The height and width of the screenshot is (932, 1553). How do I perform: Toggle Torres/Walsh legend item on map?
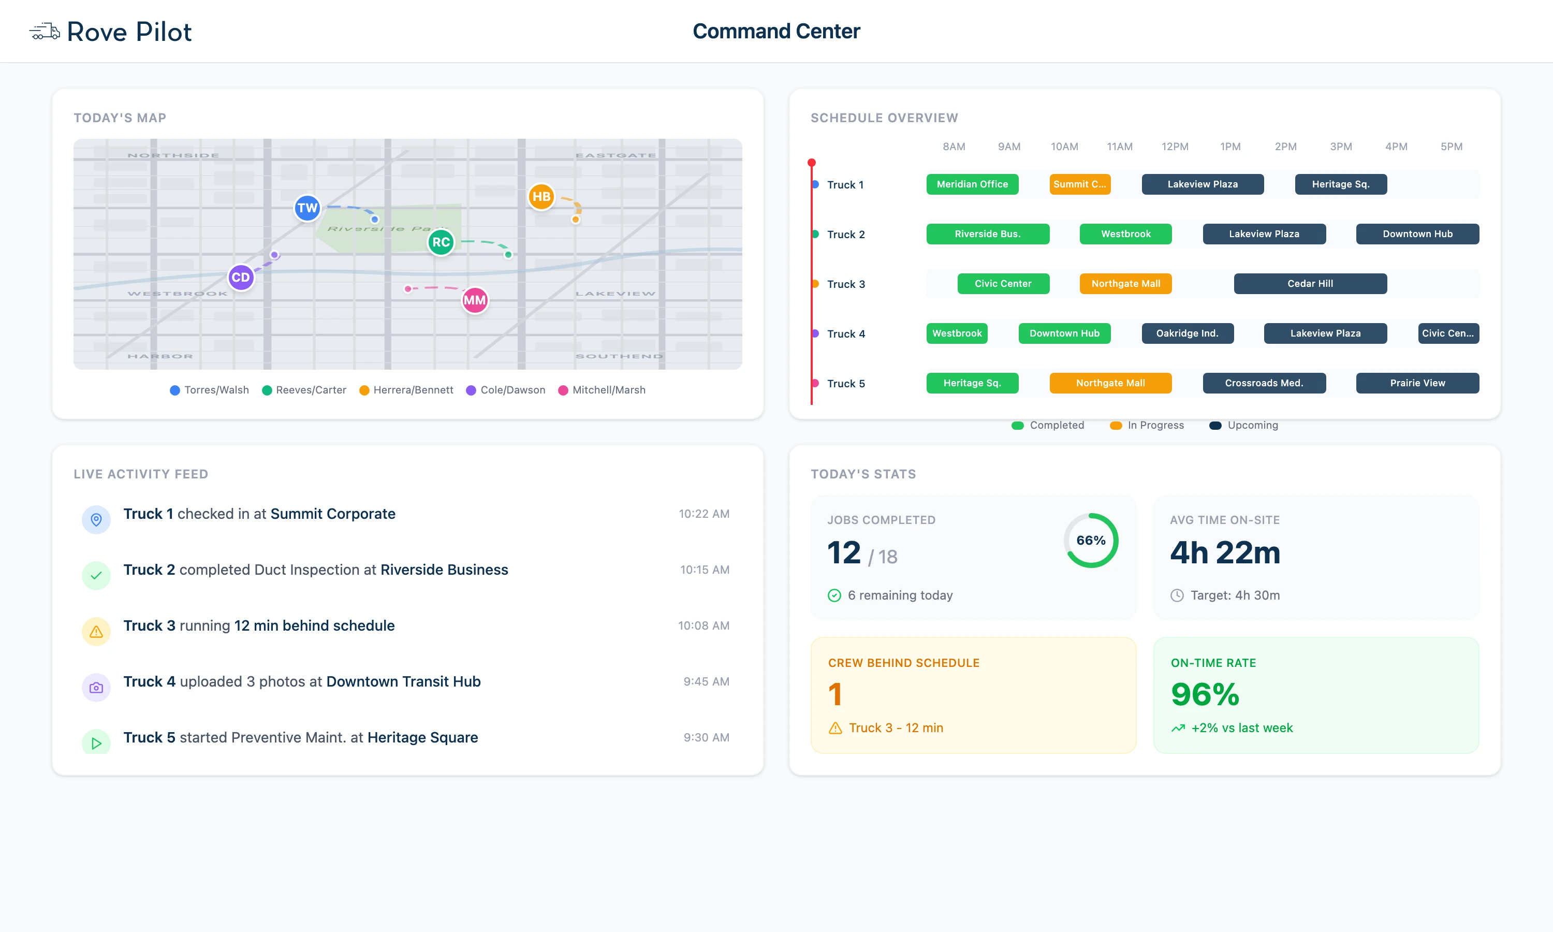point(209,390)
